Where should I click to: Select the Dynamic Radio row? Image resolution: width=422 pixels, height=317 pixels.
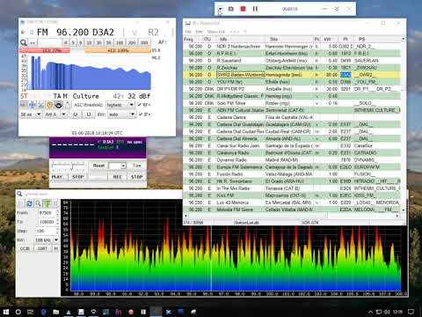coord(292,160)
